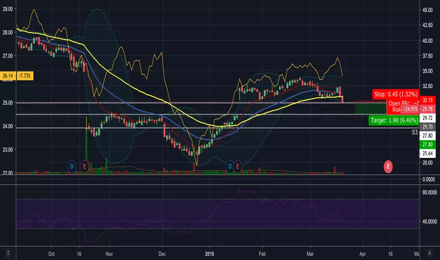Click the Z timezone button
Screen dimensions: 440x260
click(8, 253)
